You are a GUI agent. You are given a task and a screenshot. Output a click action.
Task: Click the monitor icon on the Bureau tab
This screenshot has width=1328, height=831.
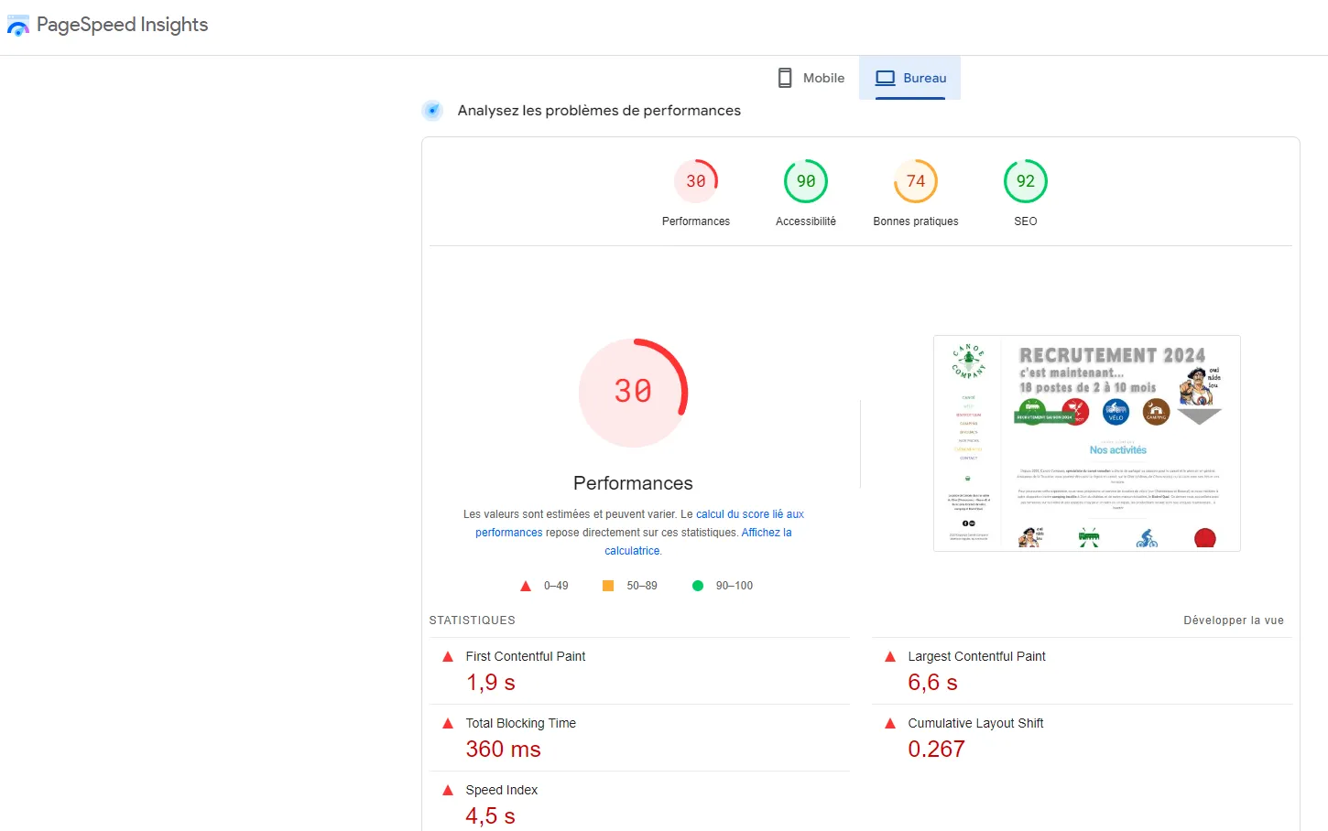(x=885, y=77)
